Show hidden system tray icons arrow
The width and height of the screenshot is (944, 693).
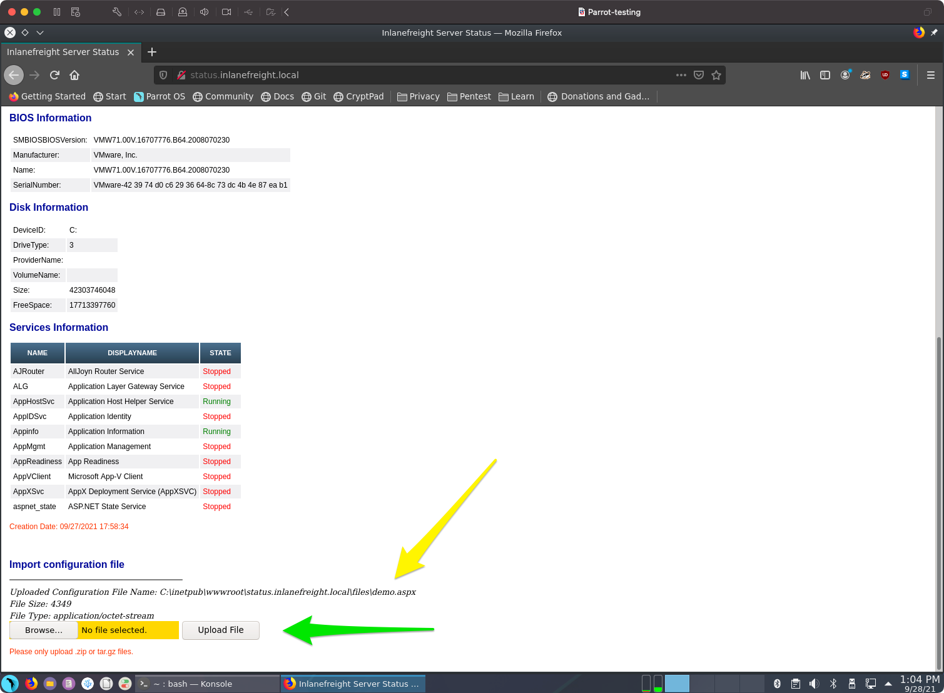click(x=888, y=684)
